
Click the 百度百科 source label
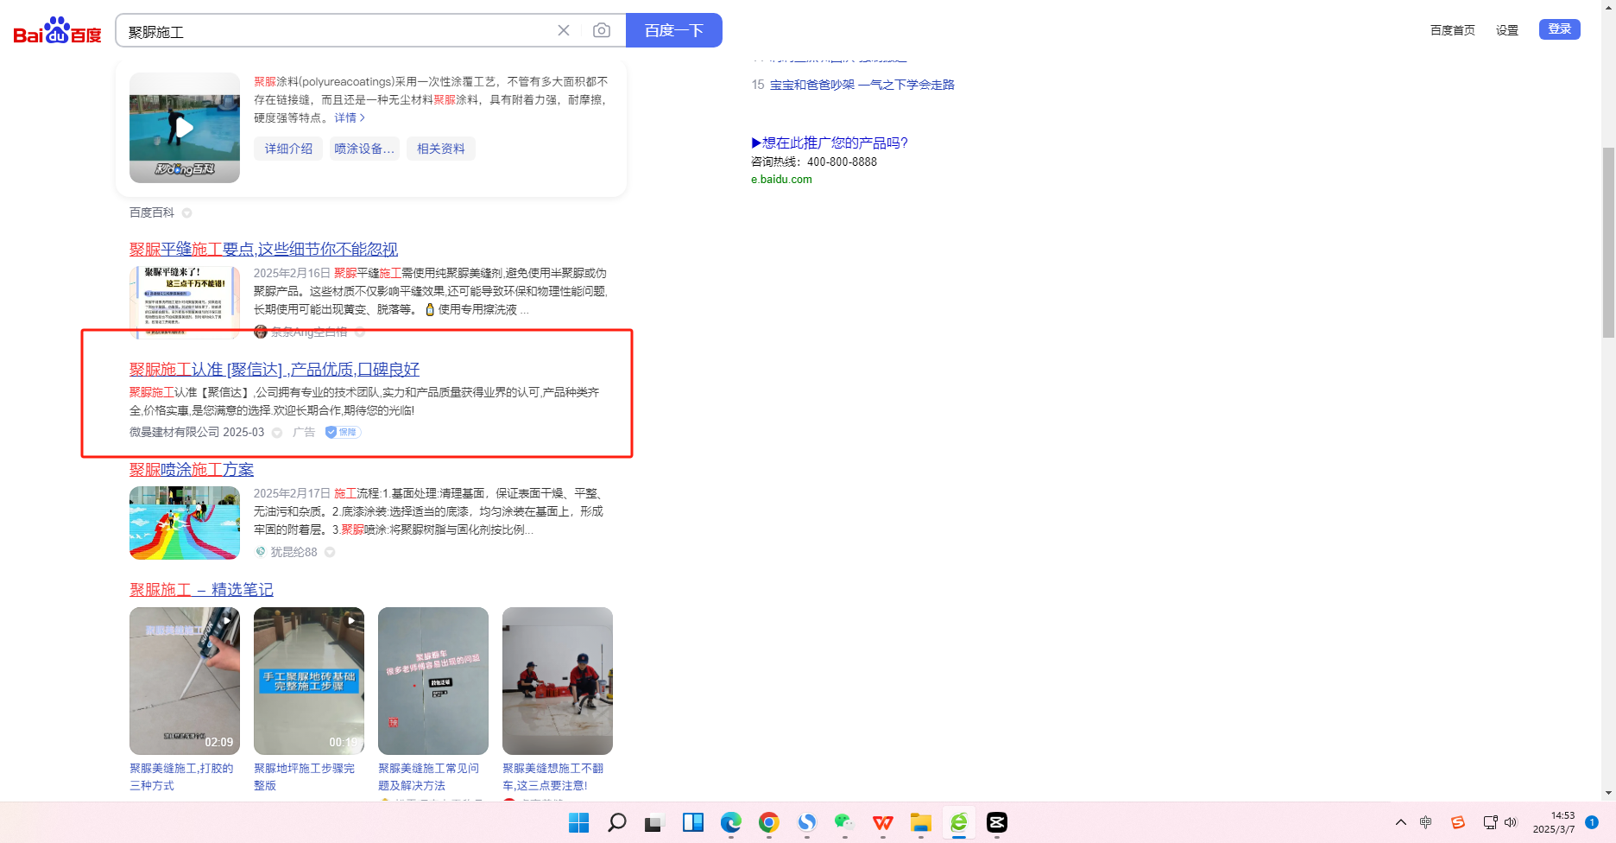coord(152,212)
